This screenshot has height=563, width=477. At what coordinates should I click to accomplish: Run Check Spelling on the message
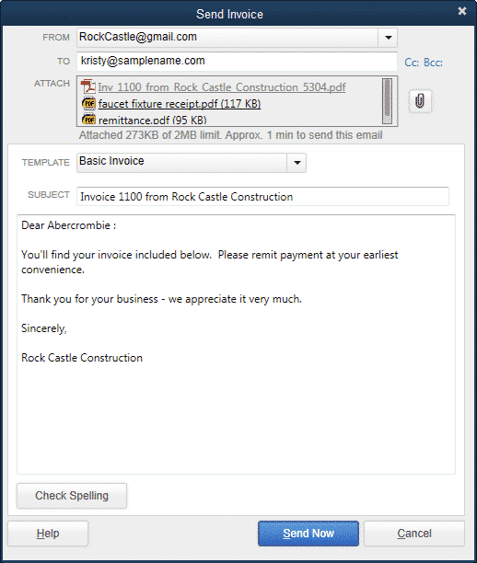tap(72, 496)
